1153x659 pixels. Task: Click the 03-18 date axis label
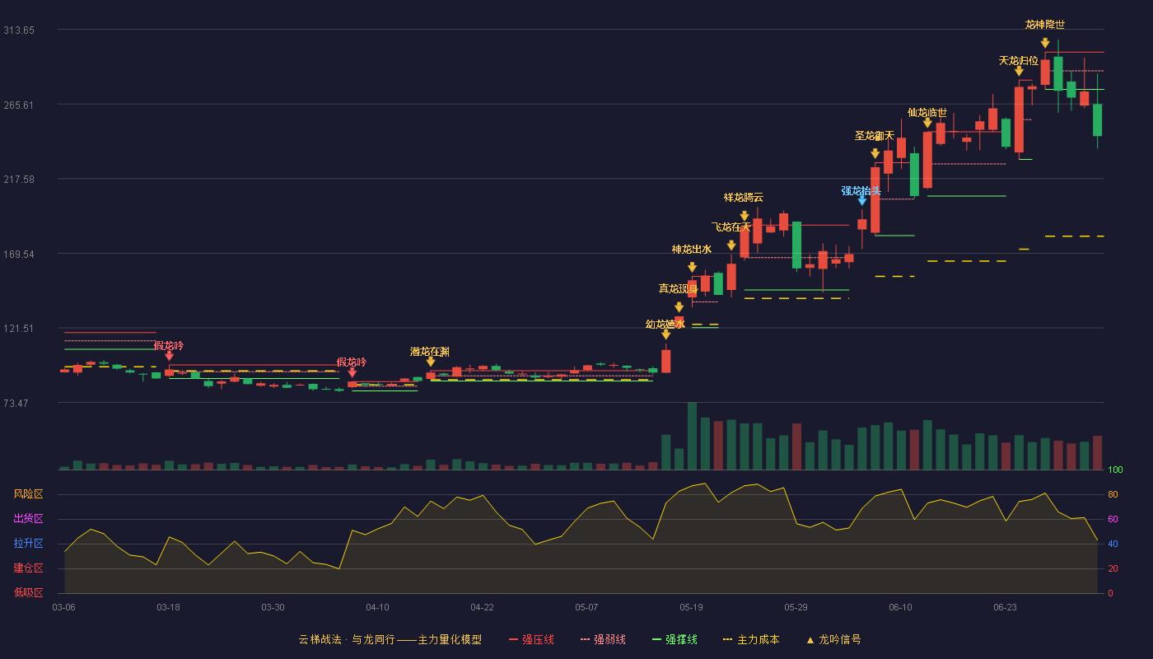(x=168, y=607)
